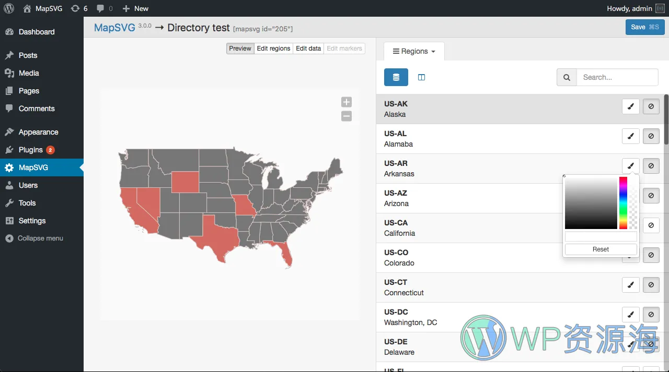The height and width of the screenshot is (372, 669).
Task: Open color brush for US-AK Alaska
Action: (x=631, y=106)
